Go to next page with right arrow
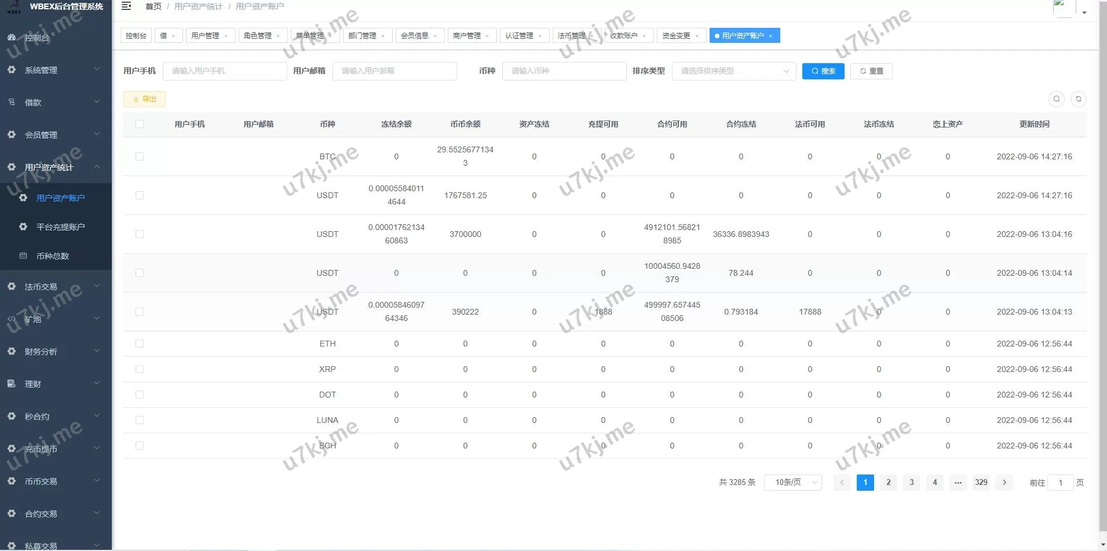Screen dimensions: 1107x551 (x=1004, y=483)
